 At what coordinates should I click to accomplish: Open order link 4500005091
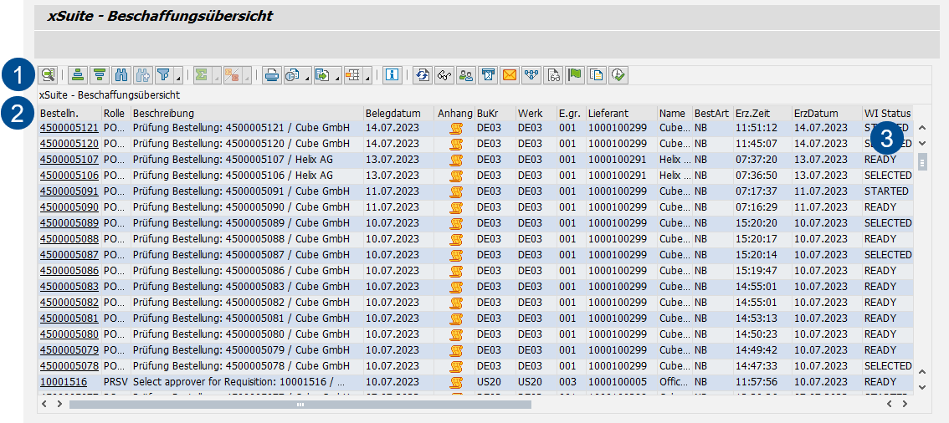click(x=69, y=191)
